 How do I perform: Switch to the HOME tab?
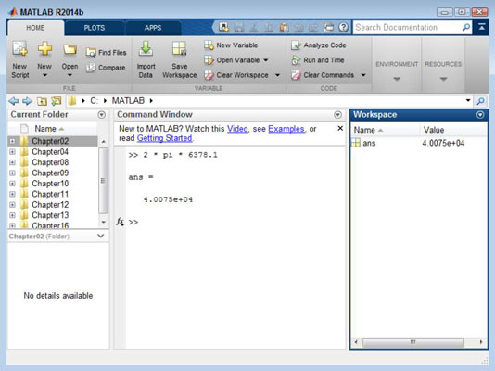click(35, 28)
